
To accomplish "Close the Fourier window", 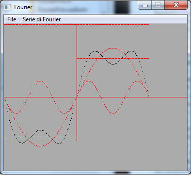I will click(176, 5).
